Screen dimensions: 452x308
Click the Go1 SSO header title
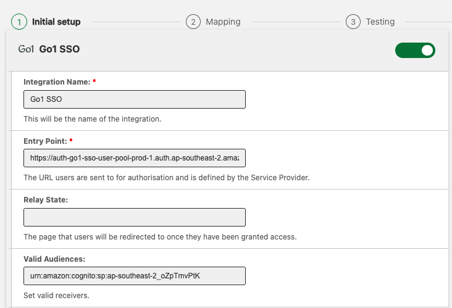[x=59, y=49]
